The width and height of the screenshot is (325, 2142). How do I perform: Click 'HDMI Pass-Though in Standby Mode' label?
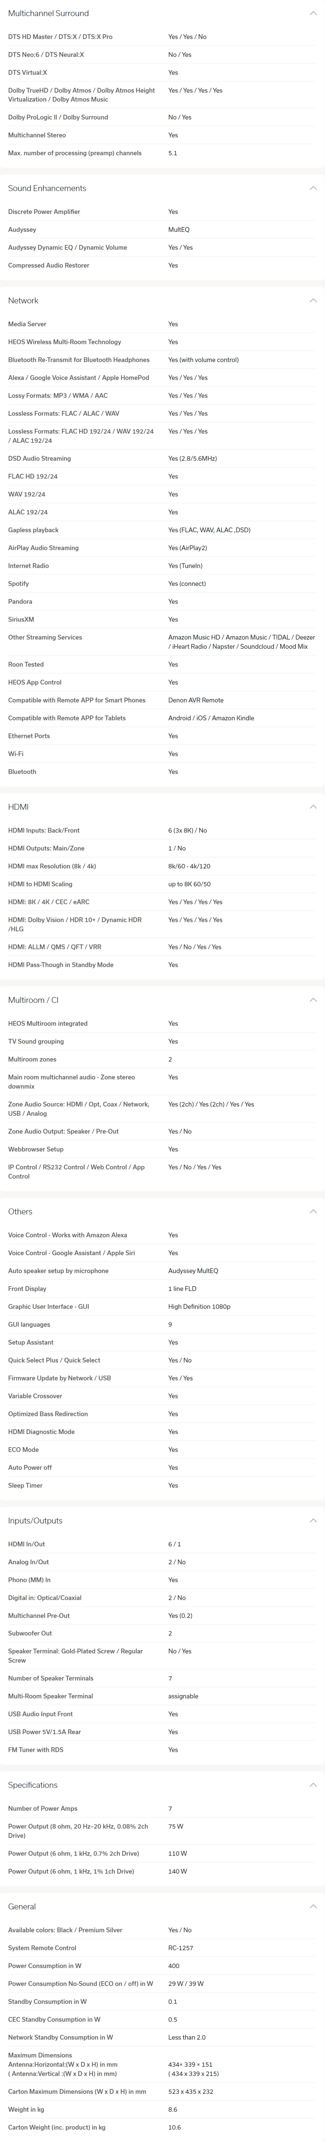pos(61,965)
